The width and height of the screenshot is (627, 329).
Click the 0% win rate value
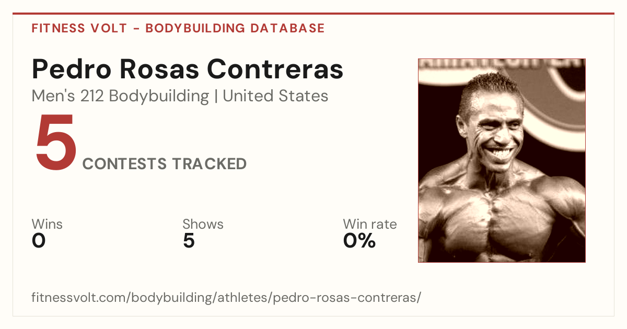pyautogui.click(x=359, y=241)
